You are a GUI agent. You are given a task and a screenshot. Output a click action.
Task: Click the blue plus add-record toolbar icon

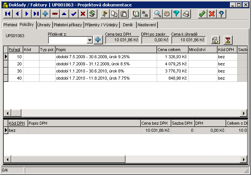tap(45, 14)
